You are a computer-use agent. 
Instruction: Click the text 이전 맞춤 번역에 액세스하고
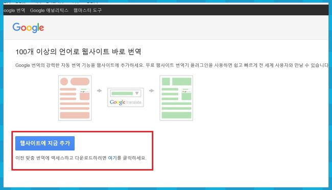[44, 158]
